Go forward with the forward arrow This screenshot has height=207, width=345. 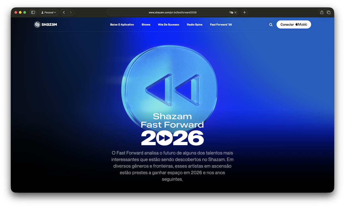pyautogui.click(x=71, y=12)
